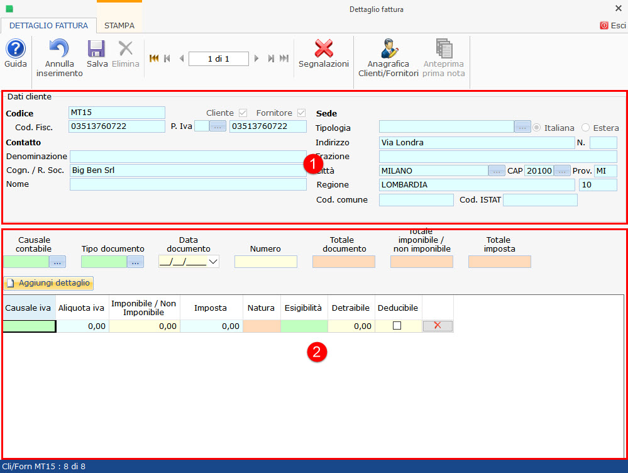Screen dimensions: 628x473
Task: Toggle the Fornitore checkbox
Action: (302, 113)
